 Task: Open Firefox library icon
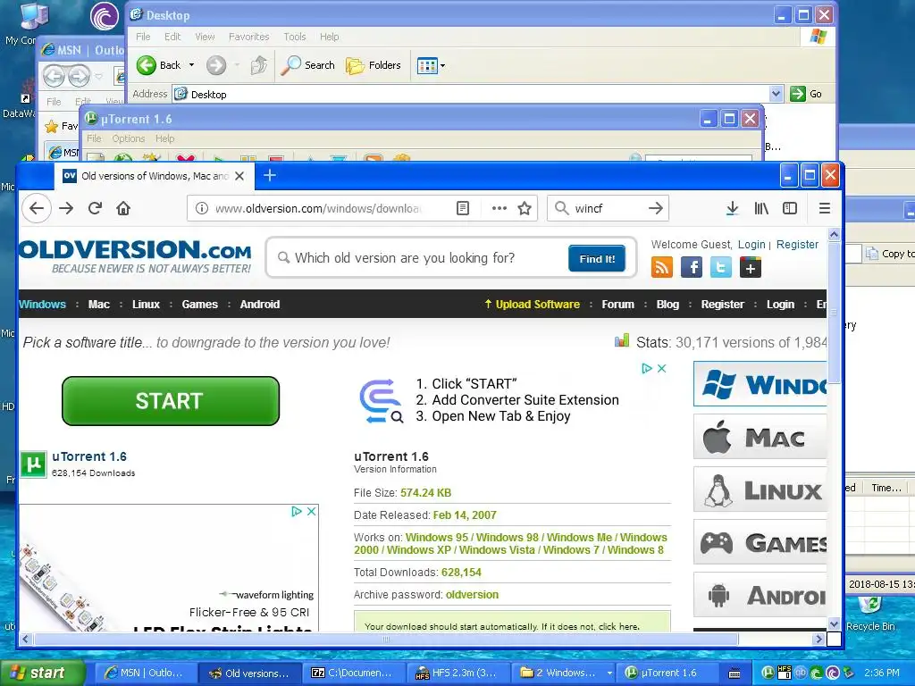coord(761,208)
